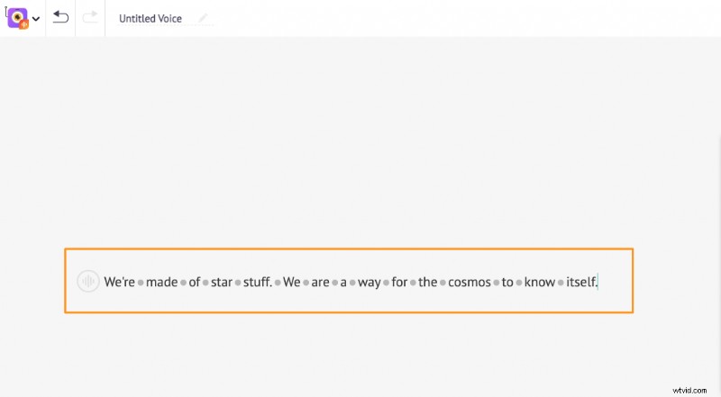Screen dimensions: 721x397
Task: Click the purple app logo icon
Action: [18, 17]
